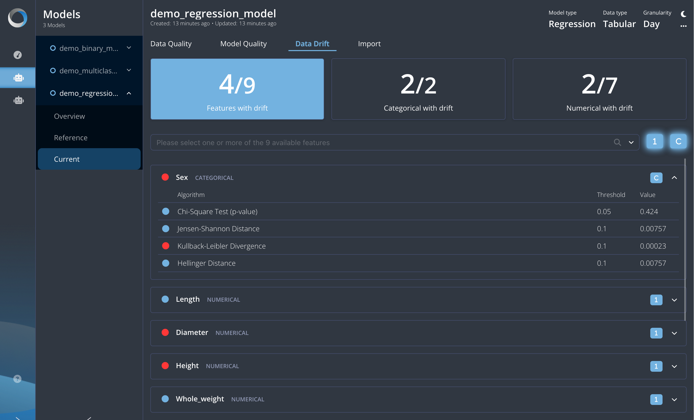694x420 pixels.
Task: Click the Threshold column header
Action: tap(611, 195)
